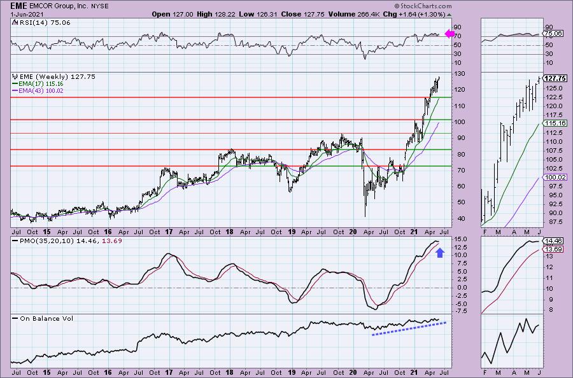Click the EME (Weekly) 127.75 price legend
The height and width of the screenshot is (378, 573).
click(x=57, y=77)
